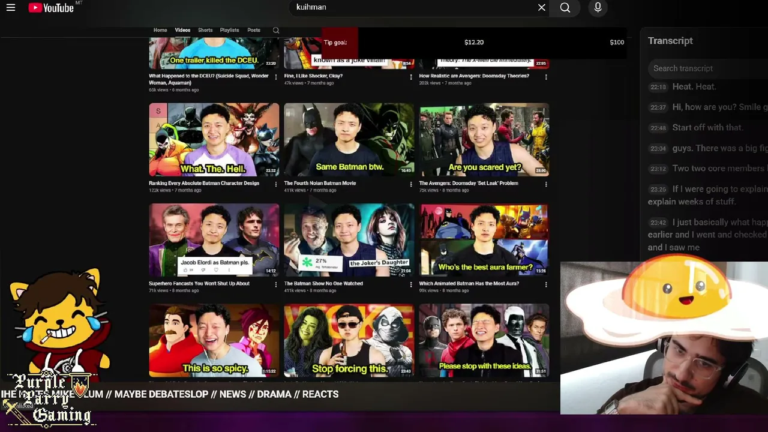The image size is (768, 432).
Task: Go to the YouTube home logo
Action: point(51,8)
